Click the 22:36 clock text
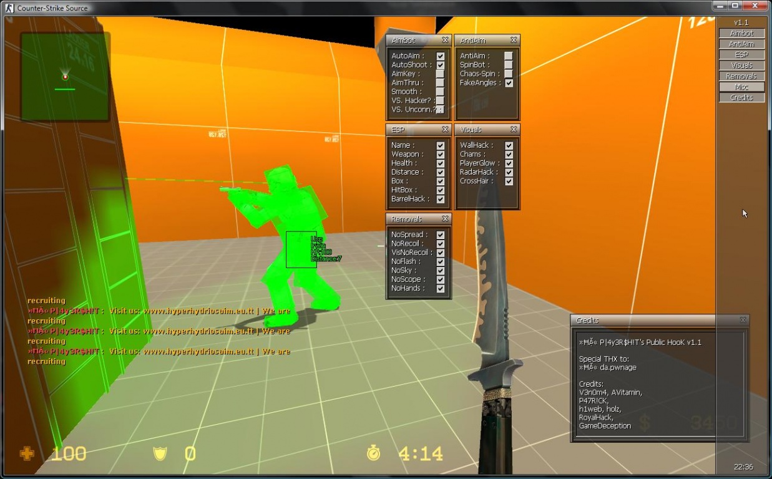The image size is (772, 479). (743, 467)
